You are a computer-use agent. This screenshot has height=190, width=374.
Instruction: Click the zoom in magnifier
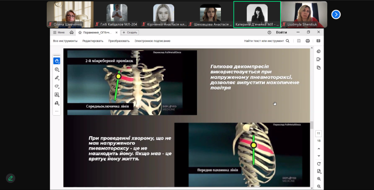(x=319, y=179)
